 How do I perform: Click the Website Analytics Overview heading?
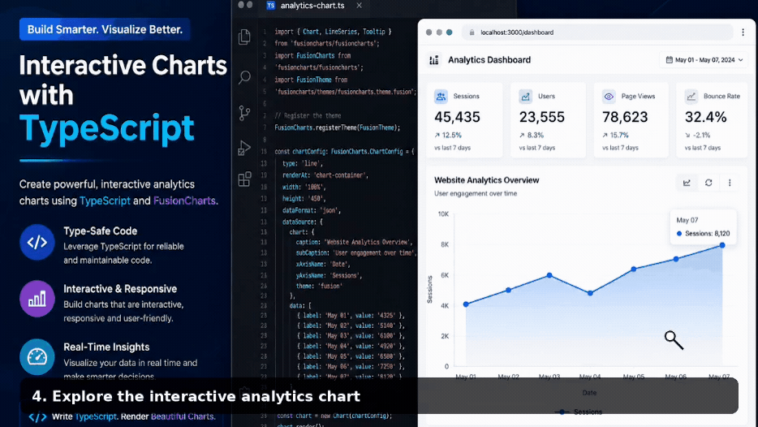pyautogui.click(x=486, y=180)
